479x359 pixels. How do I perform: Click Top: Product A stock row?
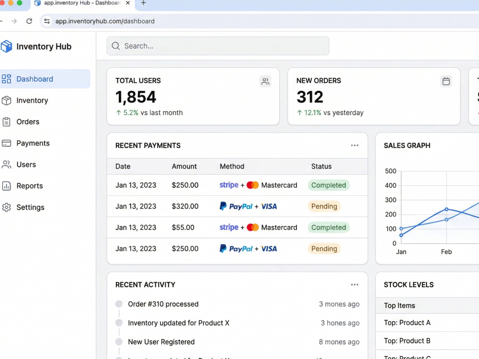click(x=427, y=323)
